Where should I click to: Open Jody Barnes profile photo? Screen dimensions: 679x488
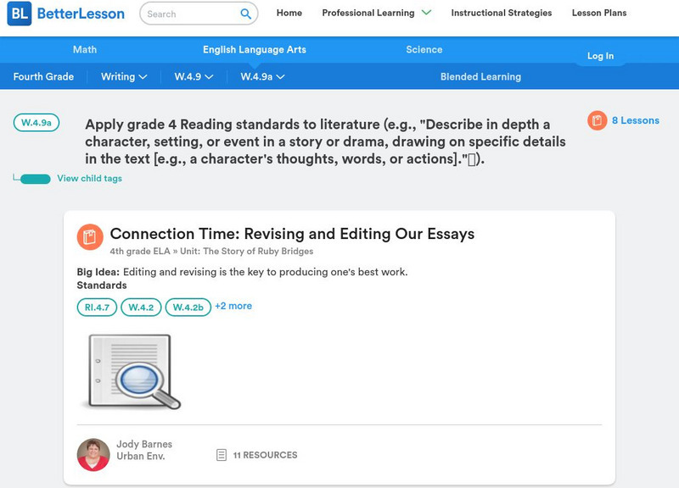[x=93, y=455]
